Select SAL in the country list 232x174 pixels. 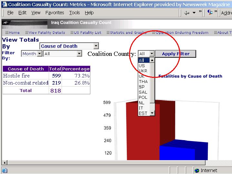click(x=144, y=92)
